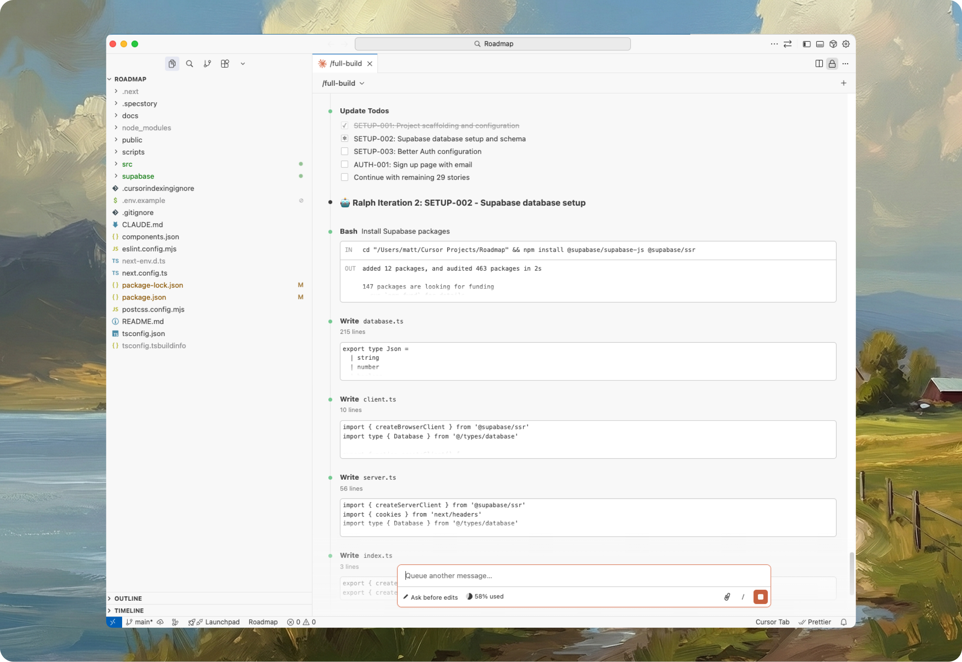Image resolution: width=962 pixels, height=662 pixels.
Task: Click the main* branch in status bar
Action: 140,622
